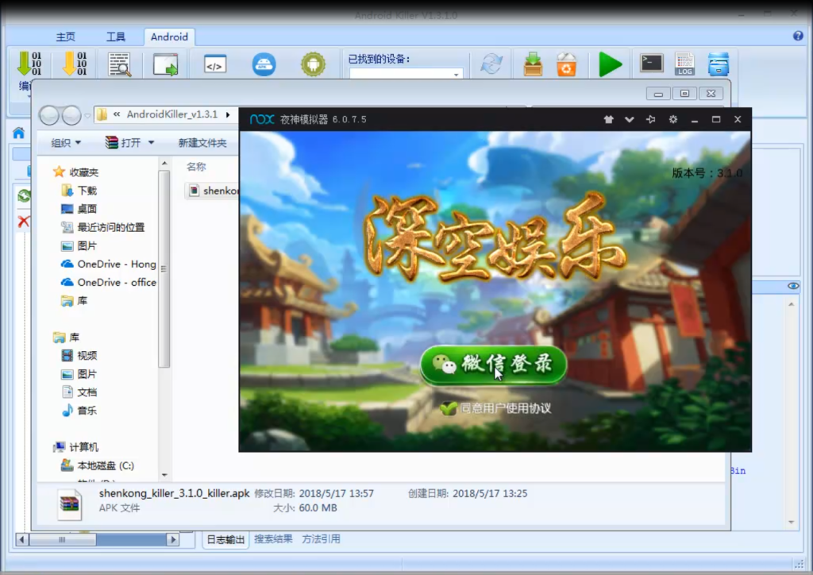
Task: Switch to the 工具 ribbon tab
Action: [116, 37]
